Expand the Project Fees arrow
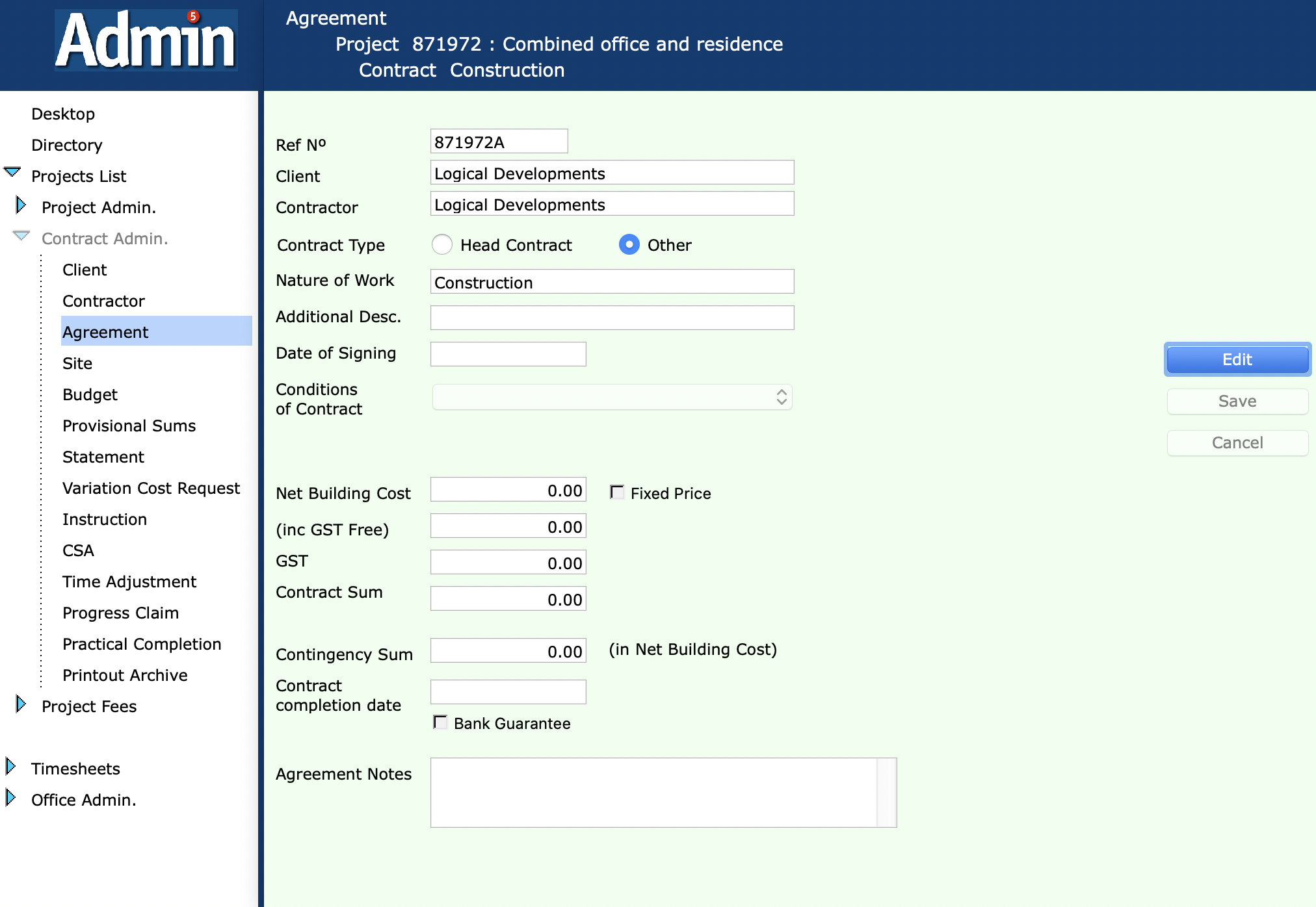 [21, 704]
